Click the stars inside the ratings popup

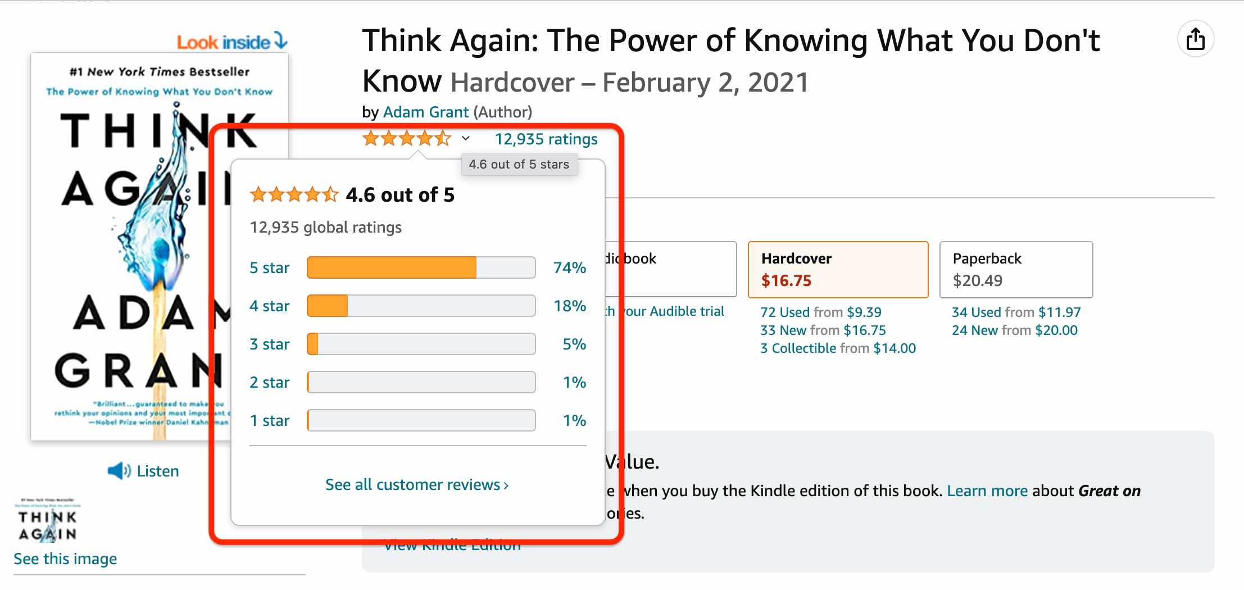pyautogui.click(x=293, y=194)
